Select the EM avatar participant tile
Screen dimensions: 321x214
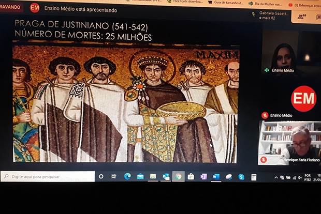(x=303, y=98)
